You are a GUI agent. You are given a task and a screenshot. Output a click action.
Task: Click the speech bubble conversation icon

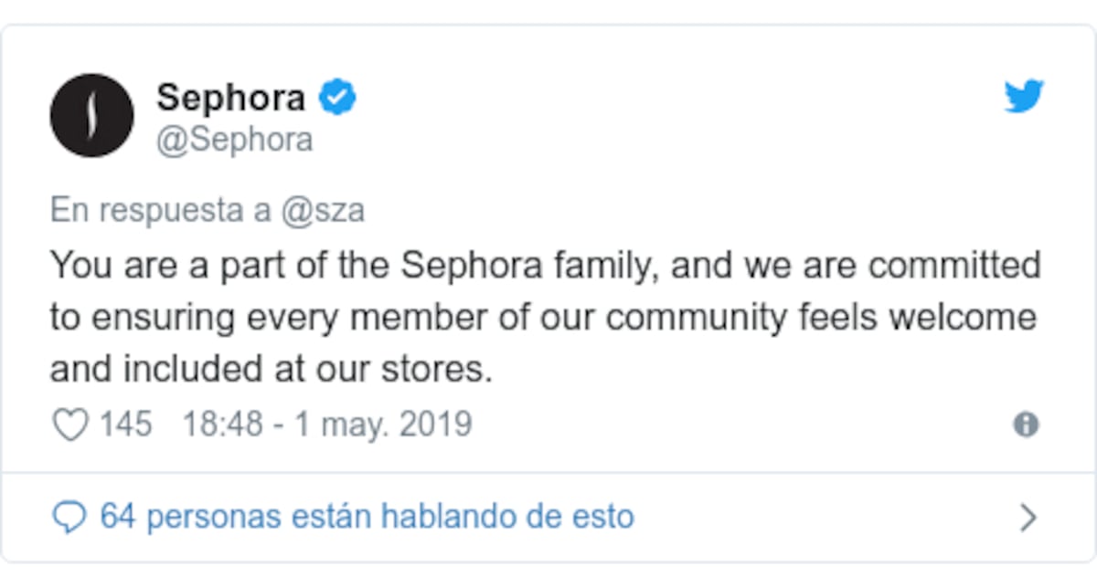tap(72, 516)
